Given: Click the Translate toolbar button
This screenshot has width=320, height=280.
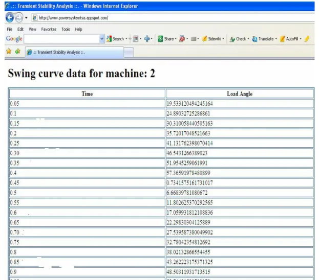Looking at the screenshot, I should click(x=263, y=39).
